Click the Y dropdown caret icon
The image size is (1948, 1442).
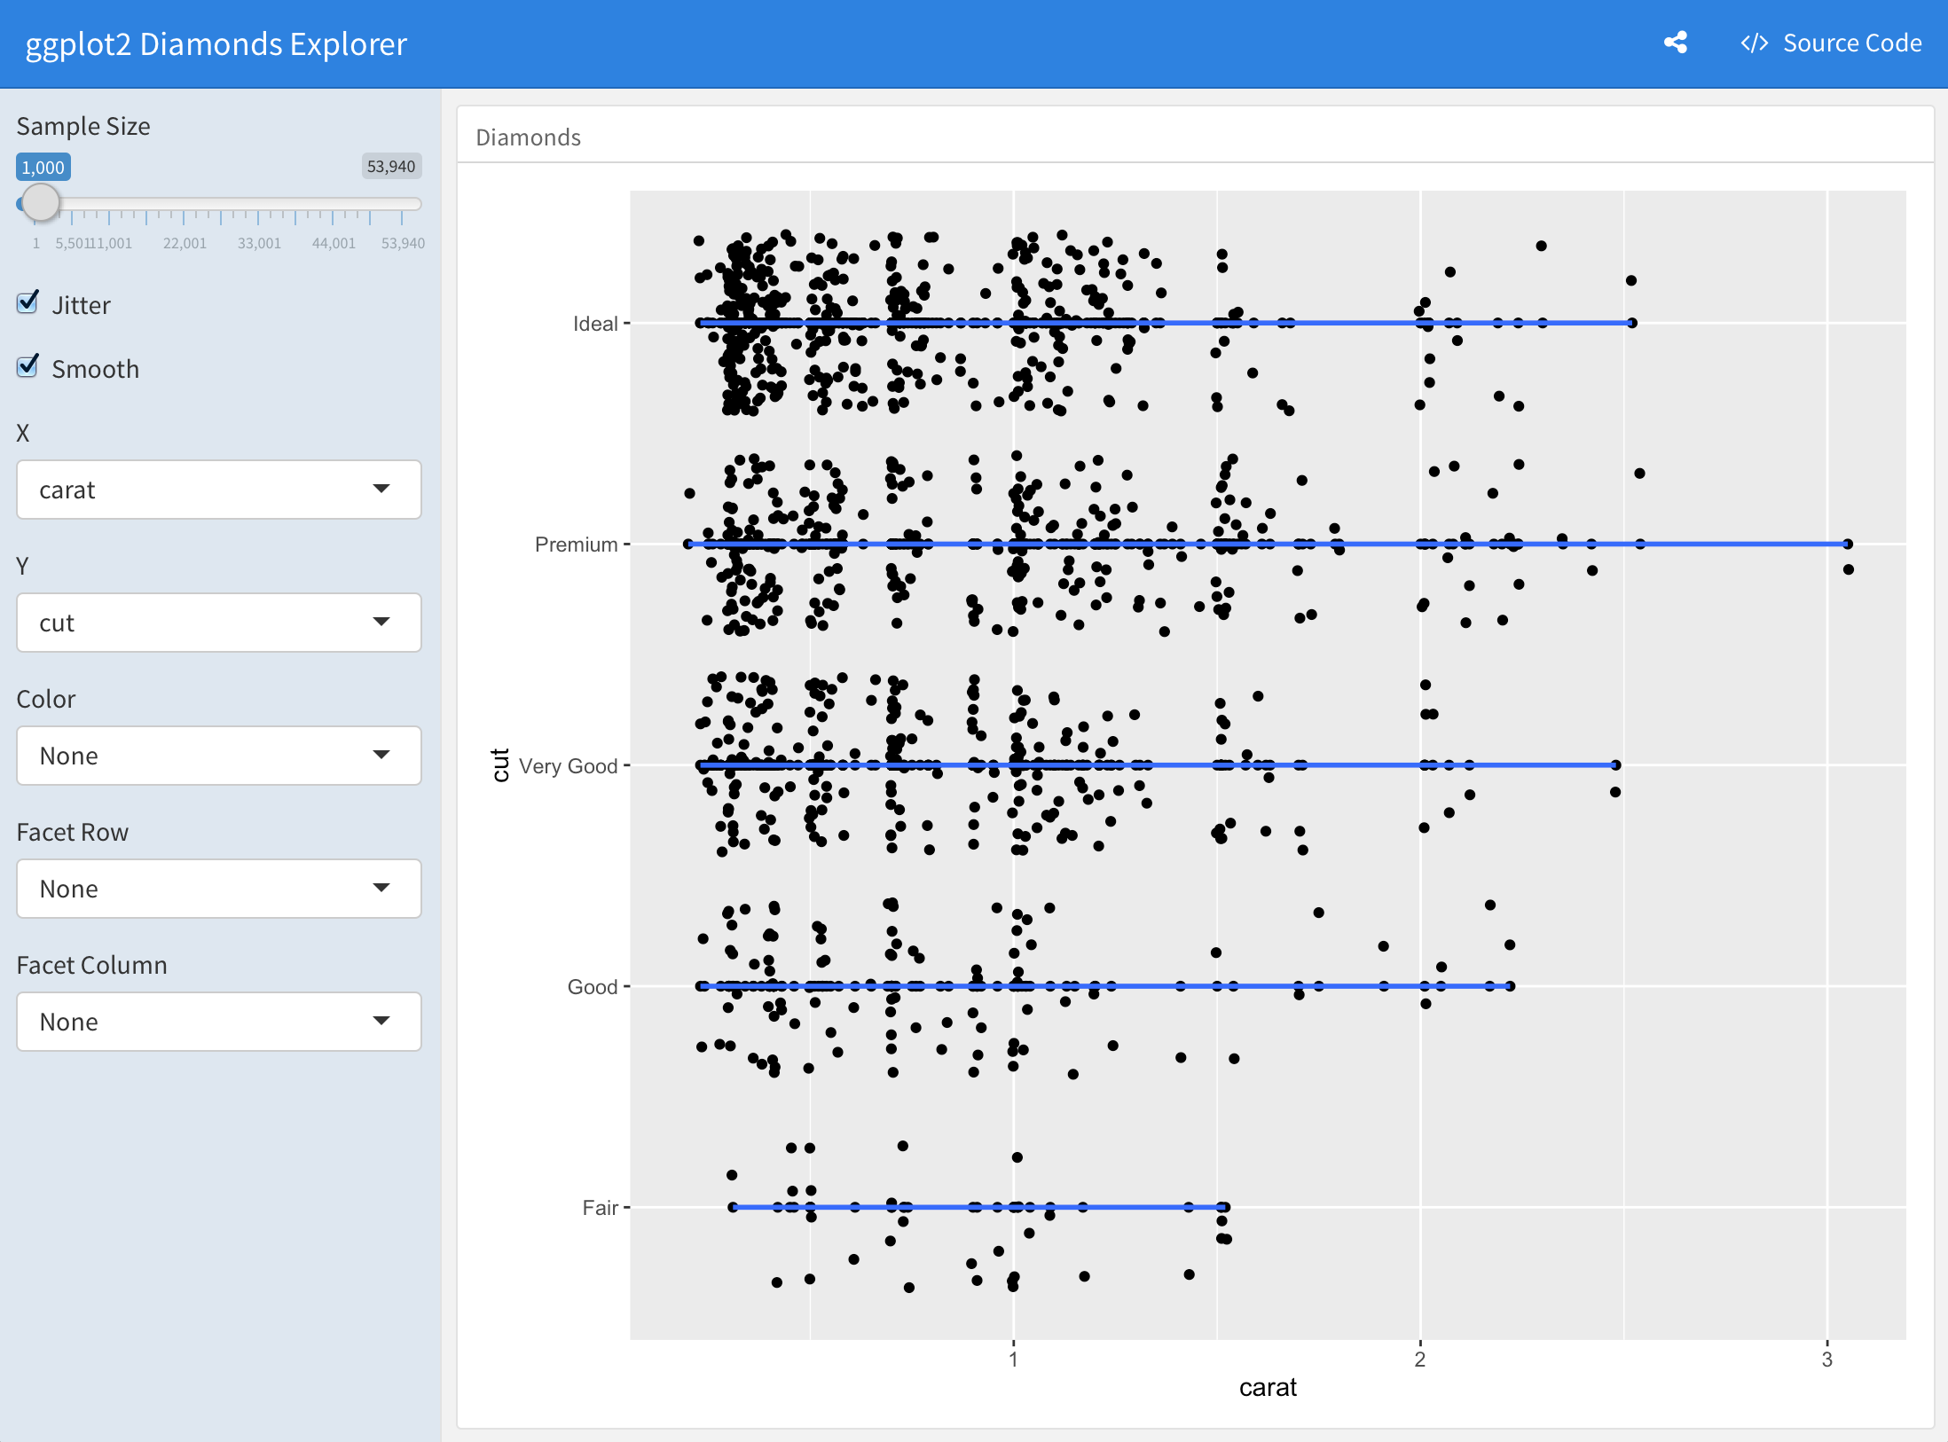click(x=381, y=622)
